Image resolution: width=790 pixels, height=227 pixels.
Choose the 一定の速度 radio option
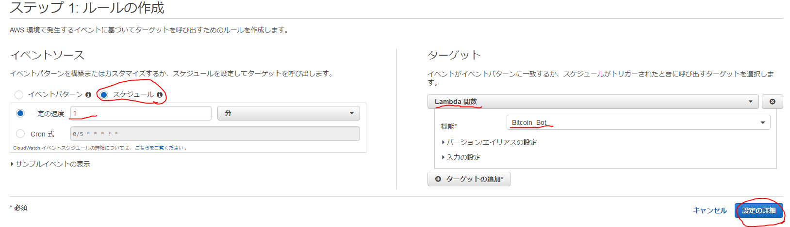20,113
